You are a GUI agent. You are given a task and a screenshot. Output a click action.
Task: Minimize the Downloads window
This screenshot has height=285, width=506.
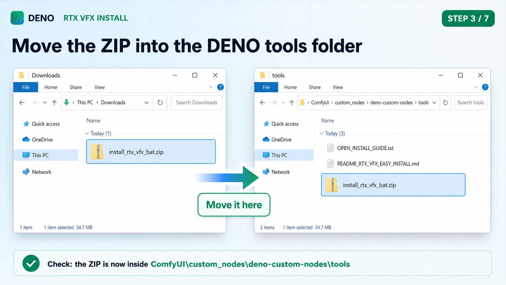pos(175,75)
